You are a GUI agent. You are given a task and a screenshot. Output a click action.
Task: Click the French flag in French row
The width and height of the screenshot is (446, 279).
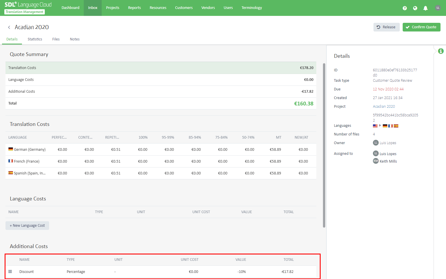11,161
